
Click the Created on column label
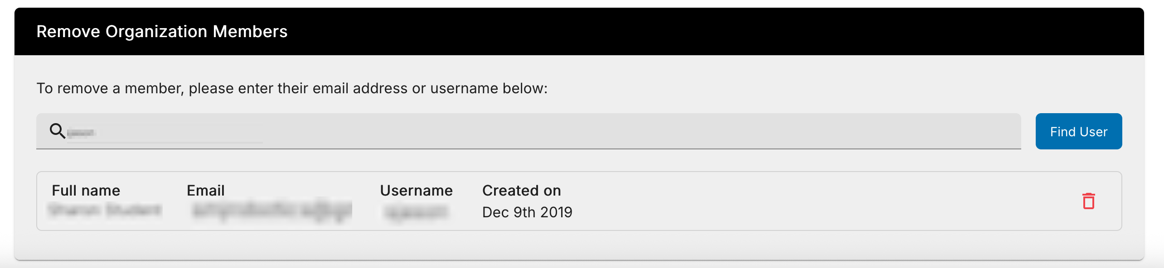tap(521, 191)
